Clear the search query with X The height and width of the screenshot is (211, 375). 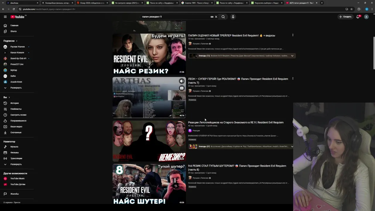click(216, 17)
